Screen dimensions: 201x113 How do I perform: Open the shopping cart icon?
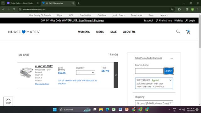[188, 32]
